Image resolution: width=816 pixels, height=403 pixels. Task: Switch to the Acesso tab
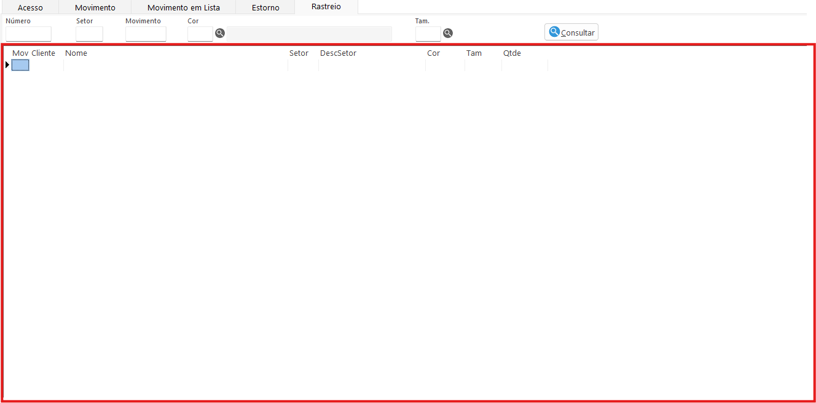point(30,8)
